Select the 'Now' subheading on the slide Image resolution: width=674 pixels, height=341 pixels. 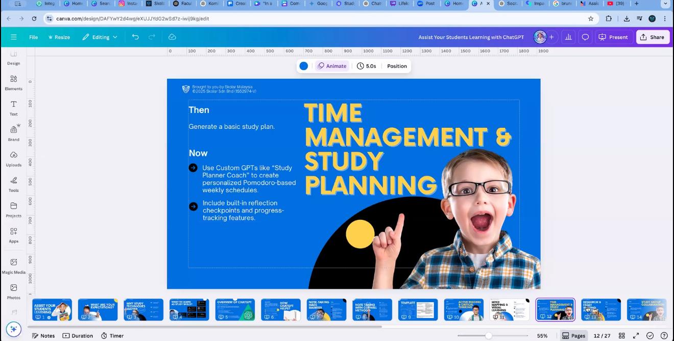tap(198, 153)
